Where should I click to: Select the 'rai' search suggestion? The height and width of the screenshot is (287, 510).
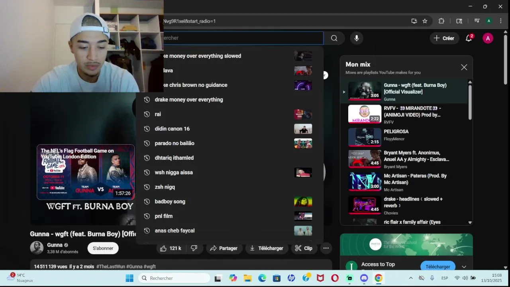click(229, 114)
